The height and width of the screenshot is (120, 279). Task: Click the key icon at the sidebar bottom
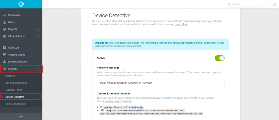coord(21,116)
